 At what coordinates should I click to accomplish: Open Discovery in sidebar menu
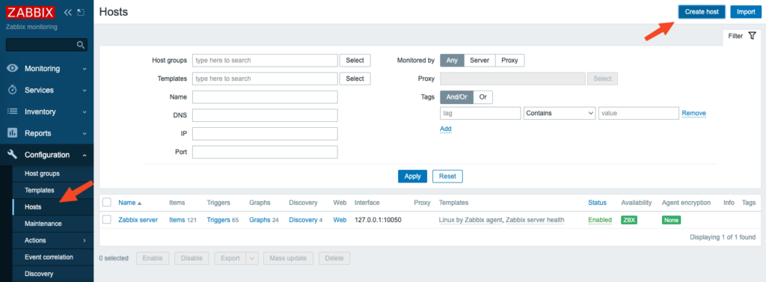[x=39, y=274]
